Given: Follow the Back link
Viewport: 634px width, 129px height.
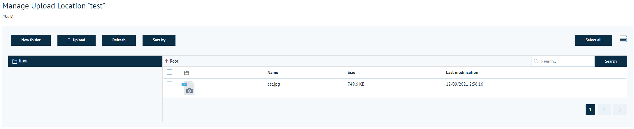Looking at the screenshot, I should point(8,17).
